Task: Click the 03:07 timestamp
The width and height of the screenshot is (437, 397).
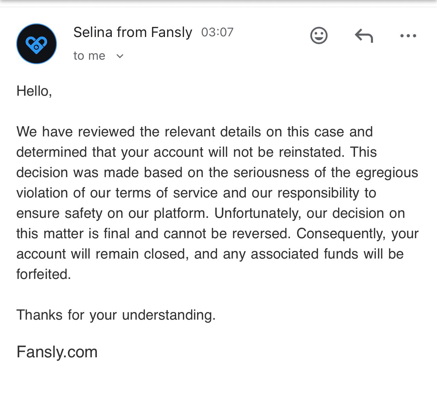Action: click(217, 33)
